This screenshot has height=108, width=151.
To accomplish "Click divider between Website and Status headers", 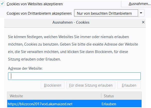I will click(x=101, y=96).
